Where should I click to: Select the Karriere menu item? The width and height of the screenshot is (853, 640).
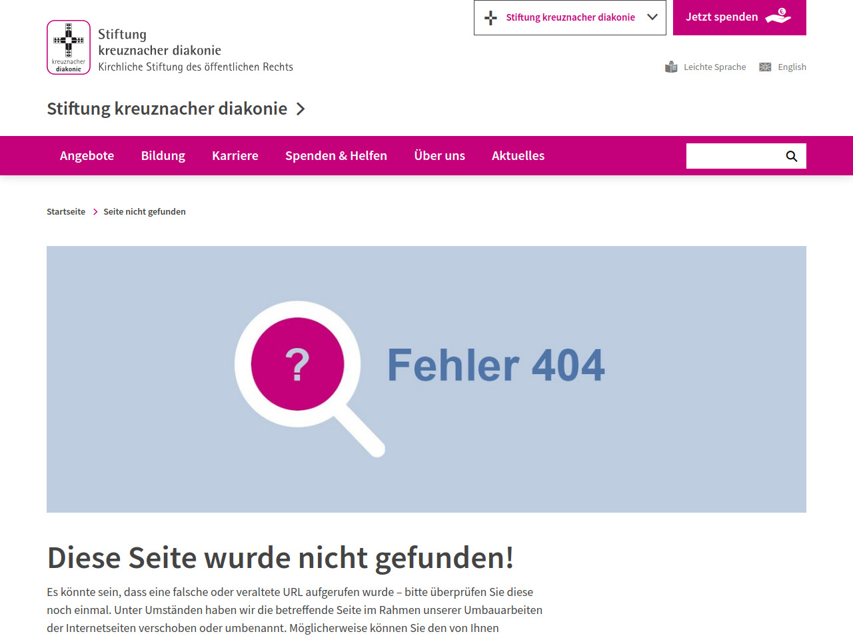235,155
